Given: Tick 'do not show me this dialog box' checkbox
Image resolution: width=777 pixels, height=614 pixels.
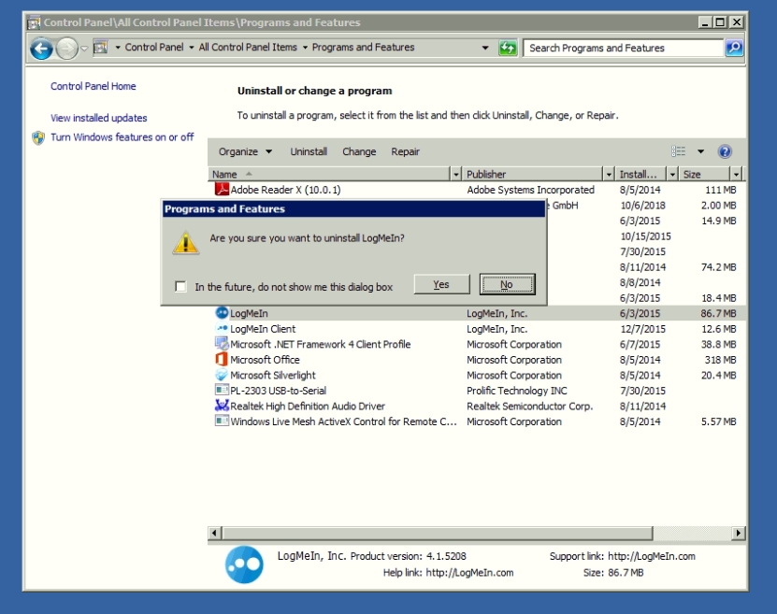Looking at the screenshot, I should pyautogui.click(x=180, y=287).
